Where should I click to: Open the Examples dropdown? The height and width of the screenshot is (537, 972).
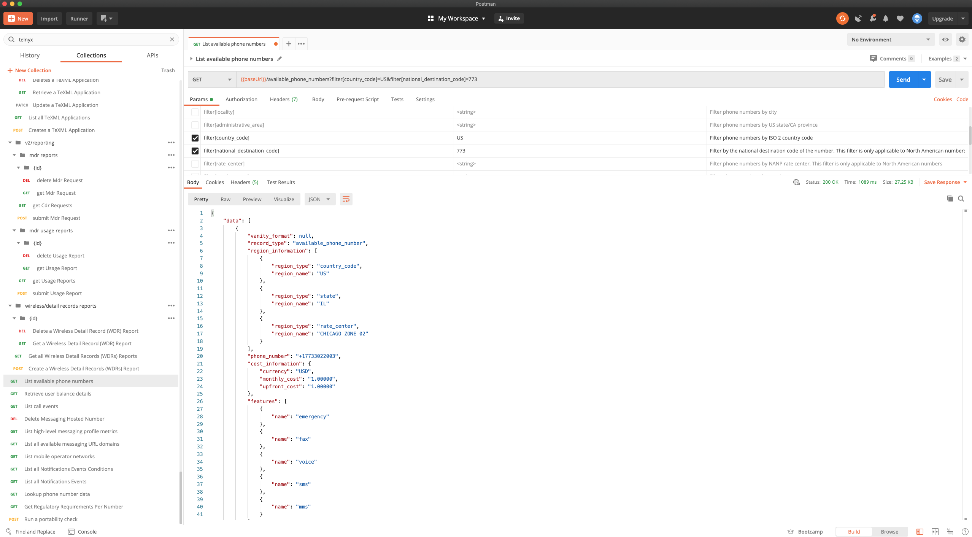coord(947,59)
